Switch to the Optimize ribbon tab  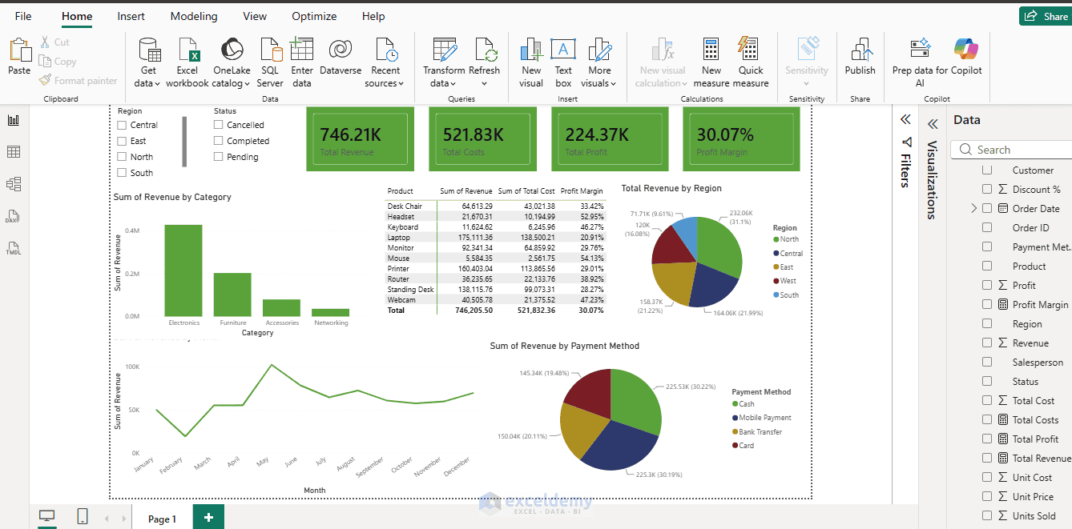point(315,16)
